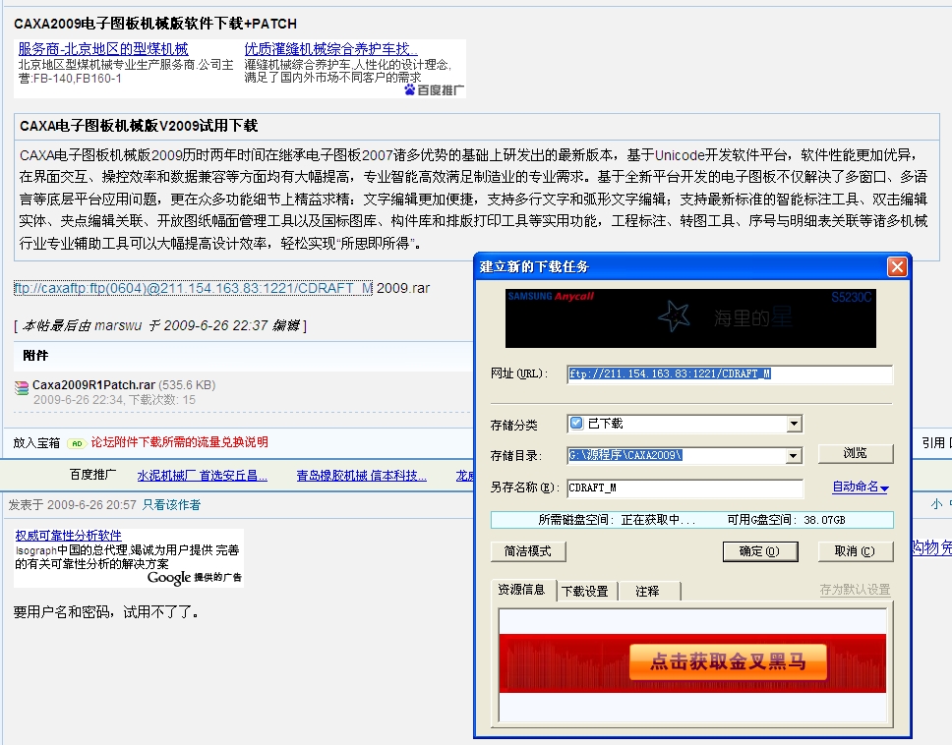Click 只看该作者 link

pos(171,505)
